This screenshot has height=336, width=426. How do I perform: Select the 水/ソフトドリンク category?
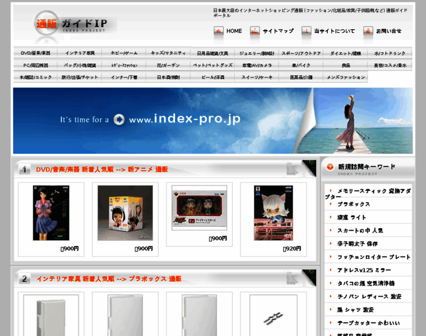(390, 53)
